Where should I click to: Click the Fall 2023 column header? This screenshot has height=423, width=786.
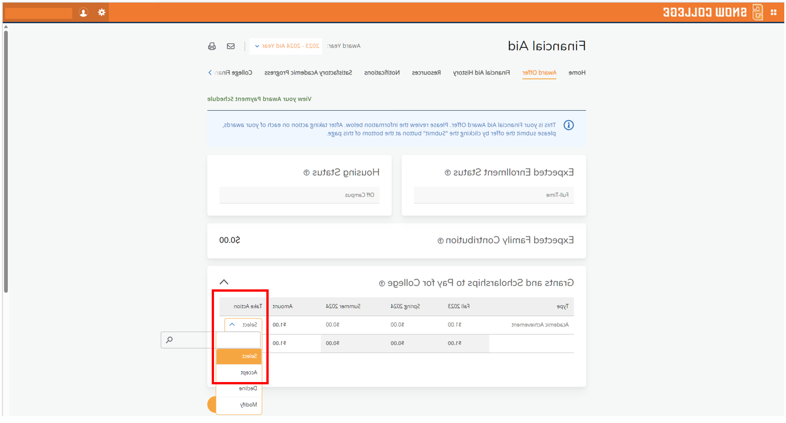(x=459, y=306)
